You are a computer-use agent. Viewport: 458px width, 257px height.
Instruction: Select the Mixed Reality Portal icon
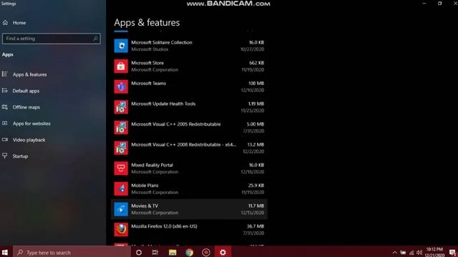point(121,168)
